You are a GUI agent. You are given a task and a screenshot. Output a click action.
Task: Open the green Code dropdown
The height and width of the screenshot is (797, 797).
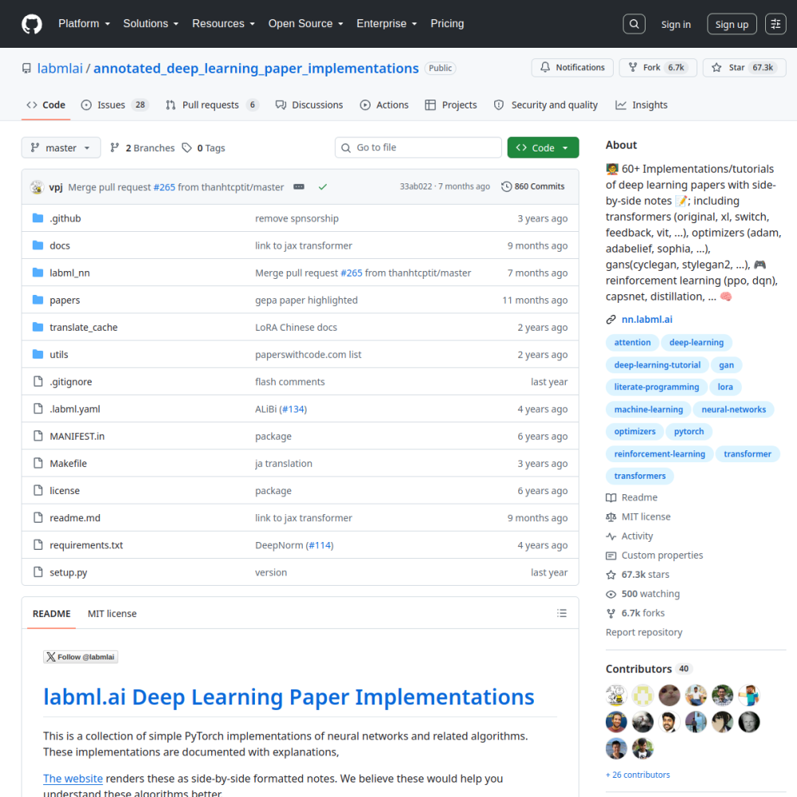[x=543, y=148]
